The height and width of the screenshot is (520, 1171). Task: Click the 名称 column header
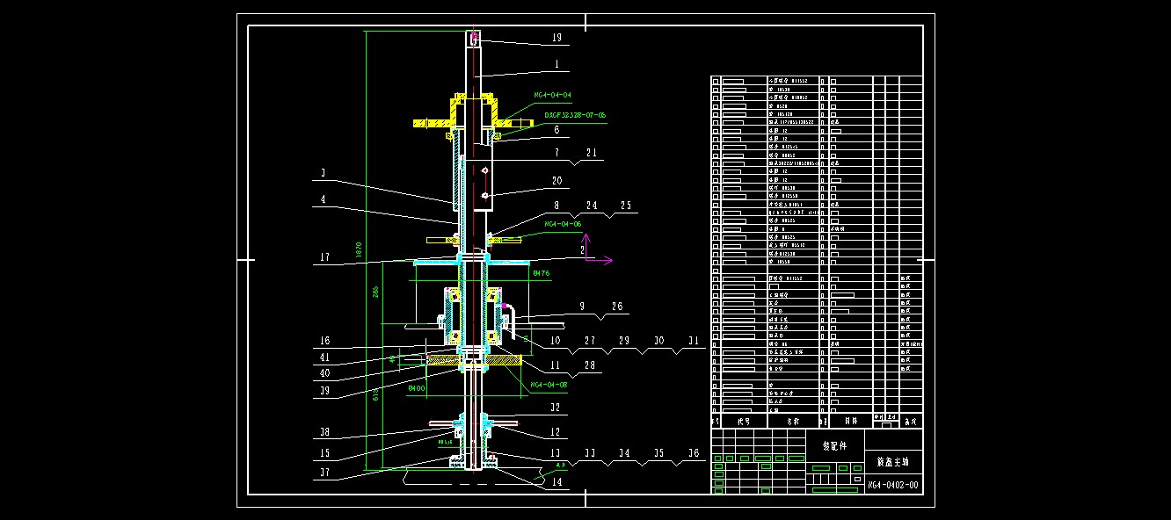[795, 422]
